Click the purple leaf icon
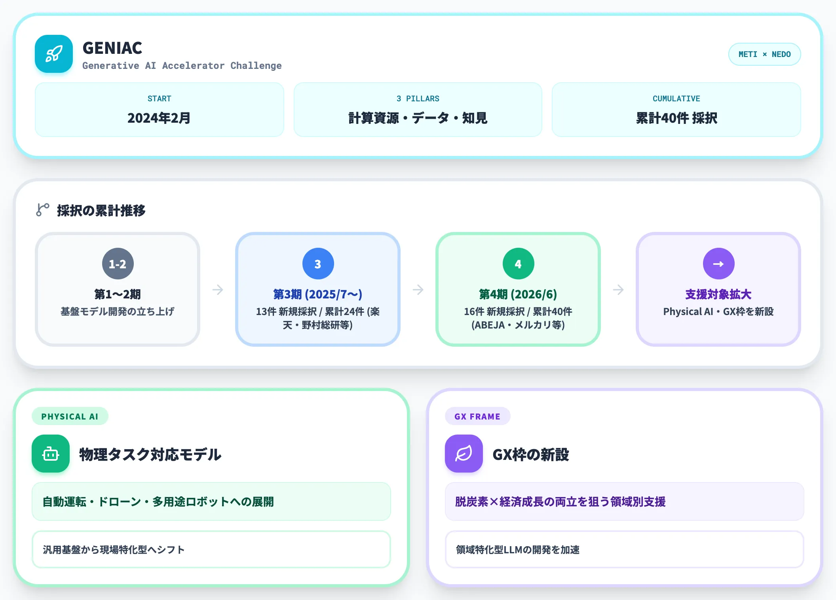 (x=464, y=454)
